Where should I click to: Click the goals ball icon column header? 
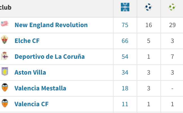pos(148,7)
